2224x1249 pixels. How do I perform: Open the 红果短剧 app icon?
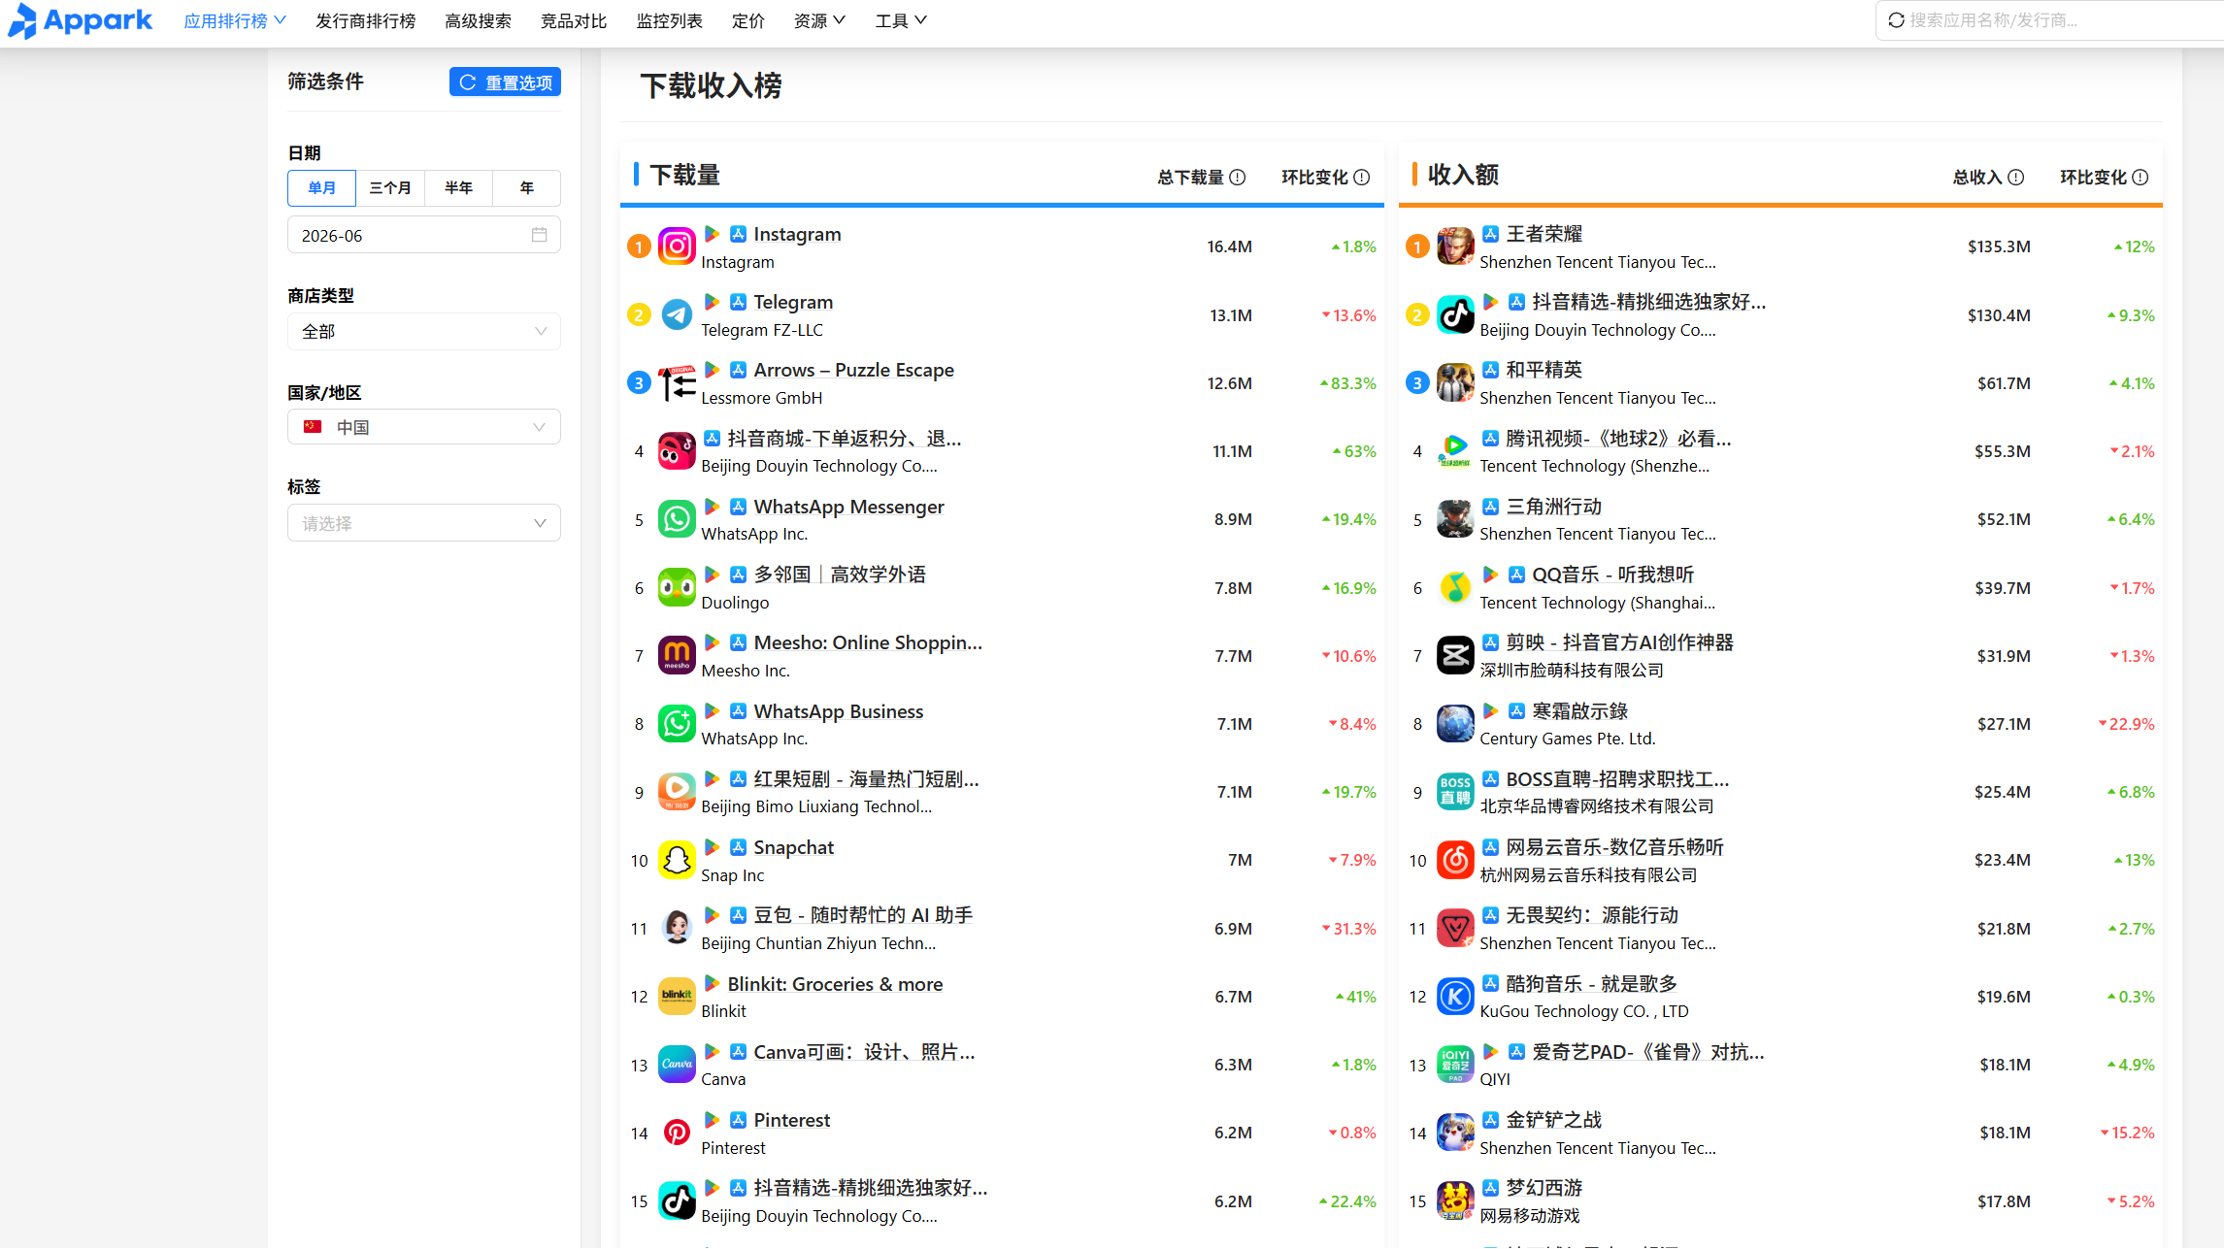point(677,792)
